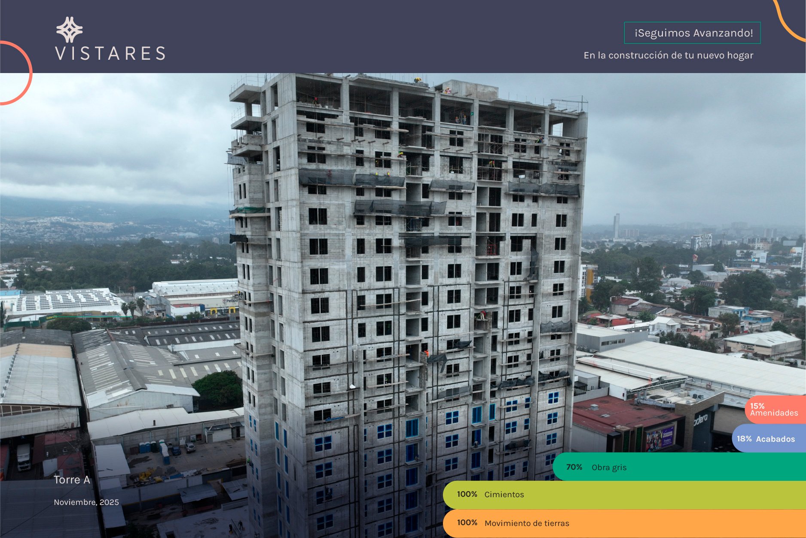Screen dimensions: 806x538
Task: Click the white truck parked at left
Action: [23, 456]
